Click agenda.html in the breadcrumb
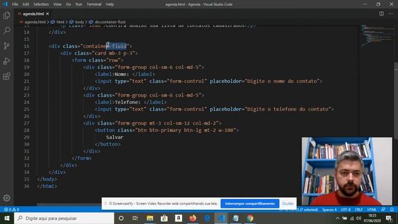 coord(35,22)
